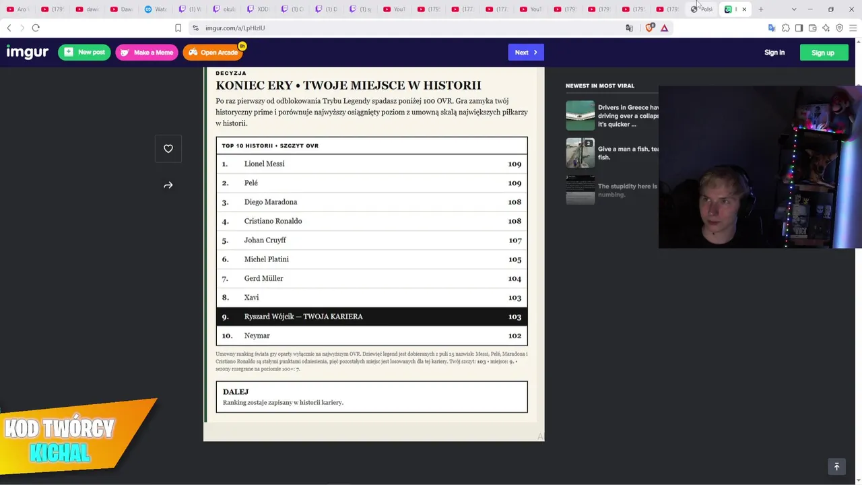Switch to the Watz browser tab

pos(156,9)
